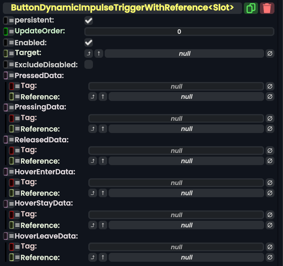This screenshot has height=266, width=283.
Task: Click the green duplicate component icon
Action: [x=251, y=8]
